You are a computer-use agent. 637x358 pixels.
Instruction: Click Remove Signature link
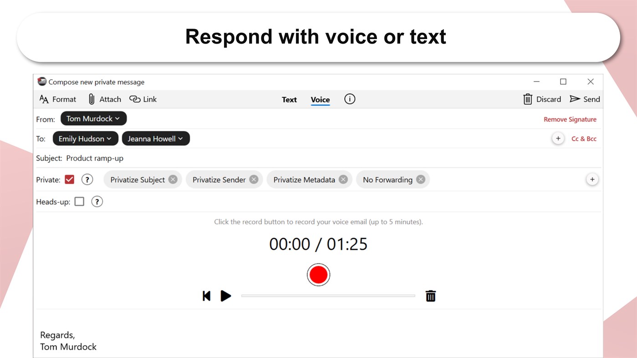pos(570,119)
